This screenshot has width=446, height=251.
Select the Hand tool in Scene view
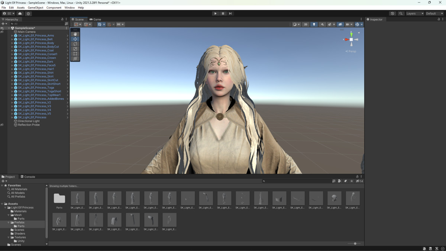coord(75,34)
